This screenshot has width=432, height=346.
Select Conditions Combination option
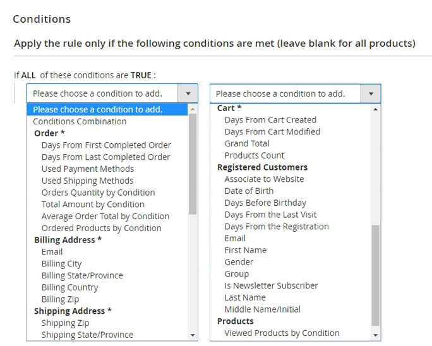coord(80,121)
